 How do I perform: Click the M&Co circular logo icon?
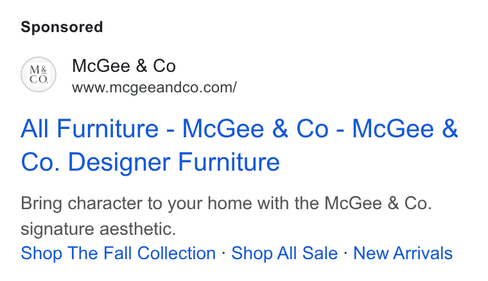coord(39,74)
